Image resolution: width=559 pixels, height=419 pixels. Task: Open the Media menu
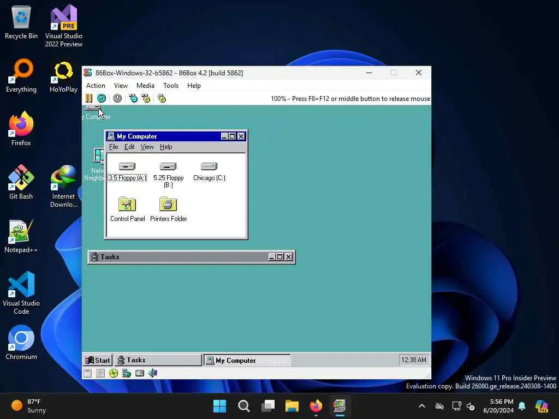pos(145,86)
